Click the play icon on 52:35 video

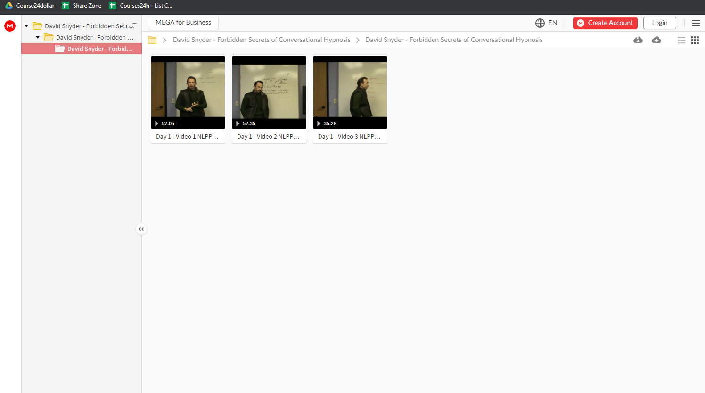point(238,123)
